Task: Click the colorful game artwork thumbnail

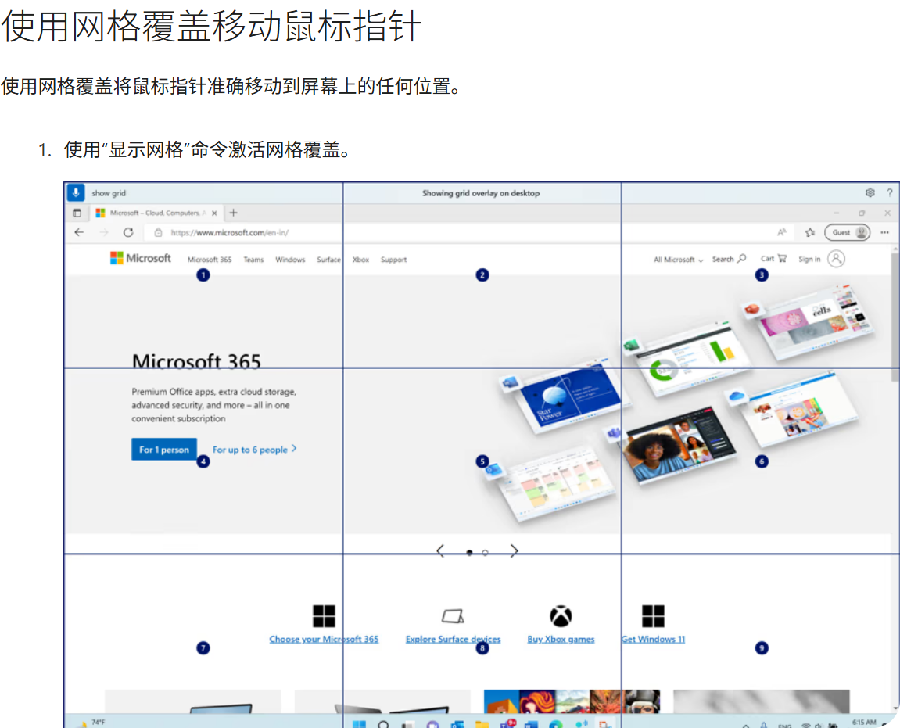Action: pyautogui.click(x=572, y=701)
